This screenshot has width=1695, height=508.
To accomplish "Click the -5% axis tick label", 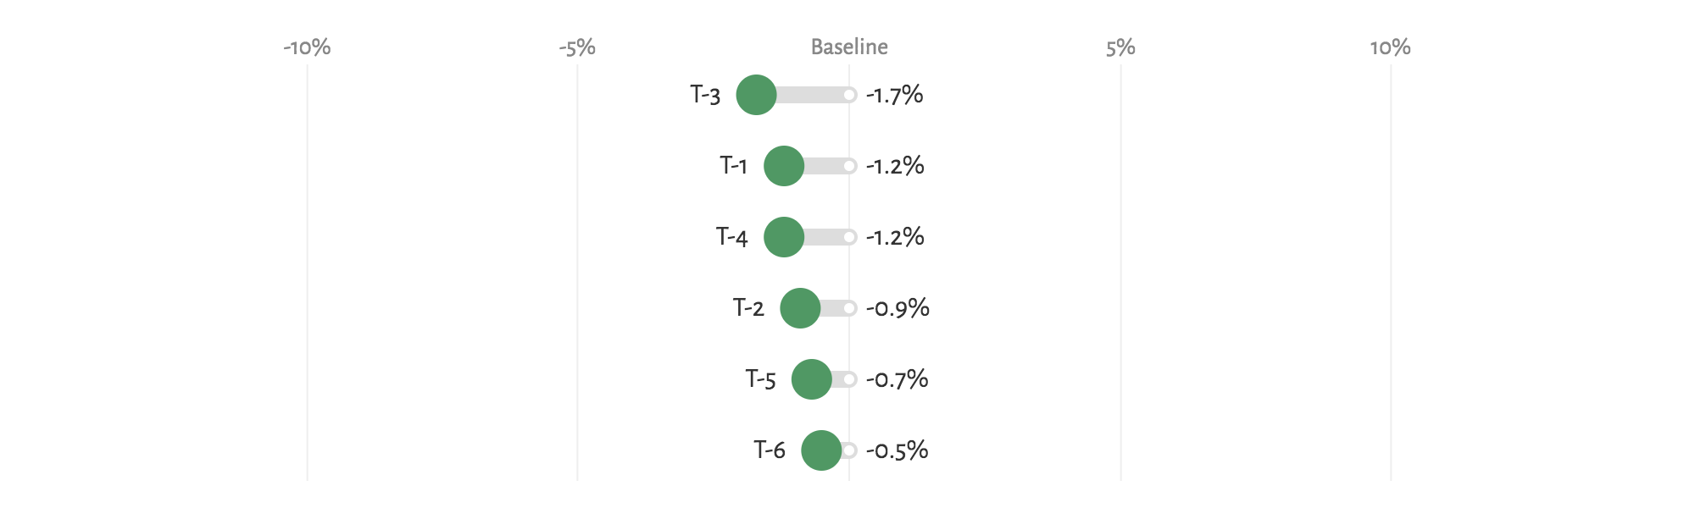I will tap(577, 47).
